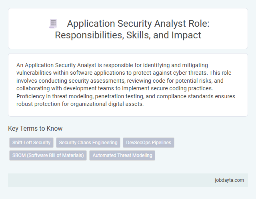Image resolution: width=256 pixels, height=199 pixels.
Task: Open the DevSecOps Pipelines tag
Action: click(148, 143)
